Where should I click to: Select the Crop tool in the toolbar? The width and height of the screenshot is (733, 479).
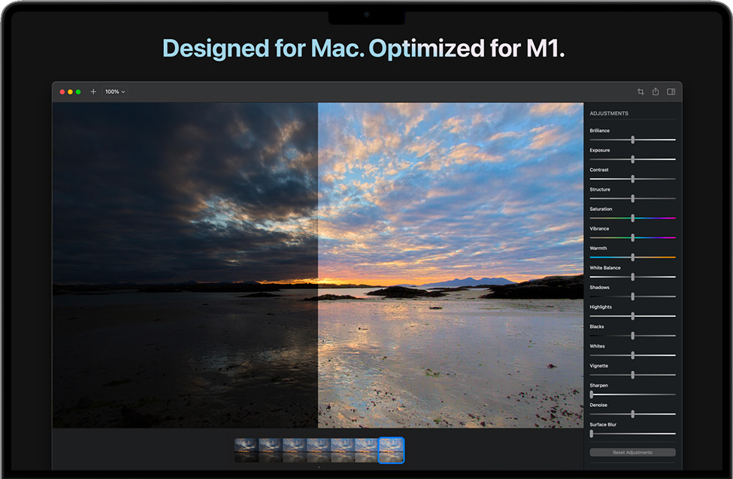(x=641, y=92)
